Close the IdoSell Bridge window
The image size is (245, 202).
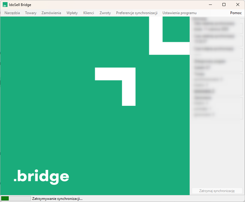[x=238, y=5]
